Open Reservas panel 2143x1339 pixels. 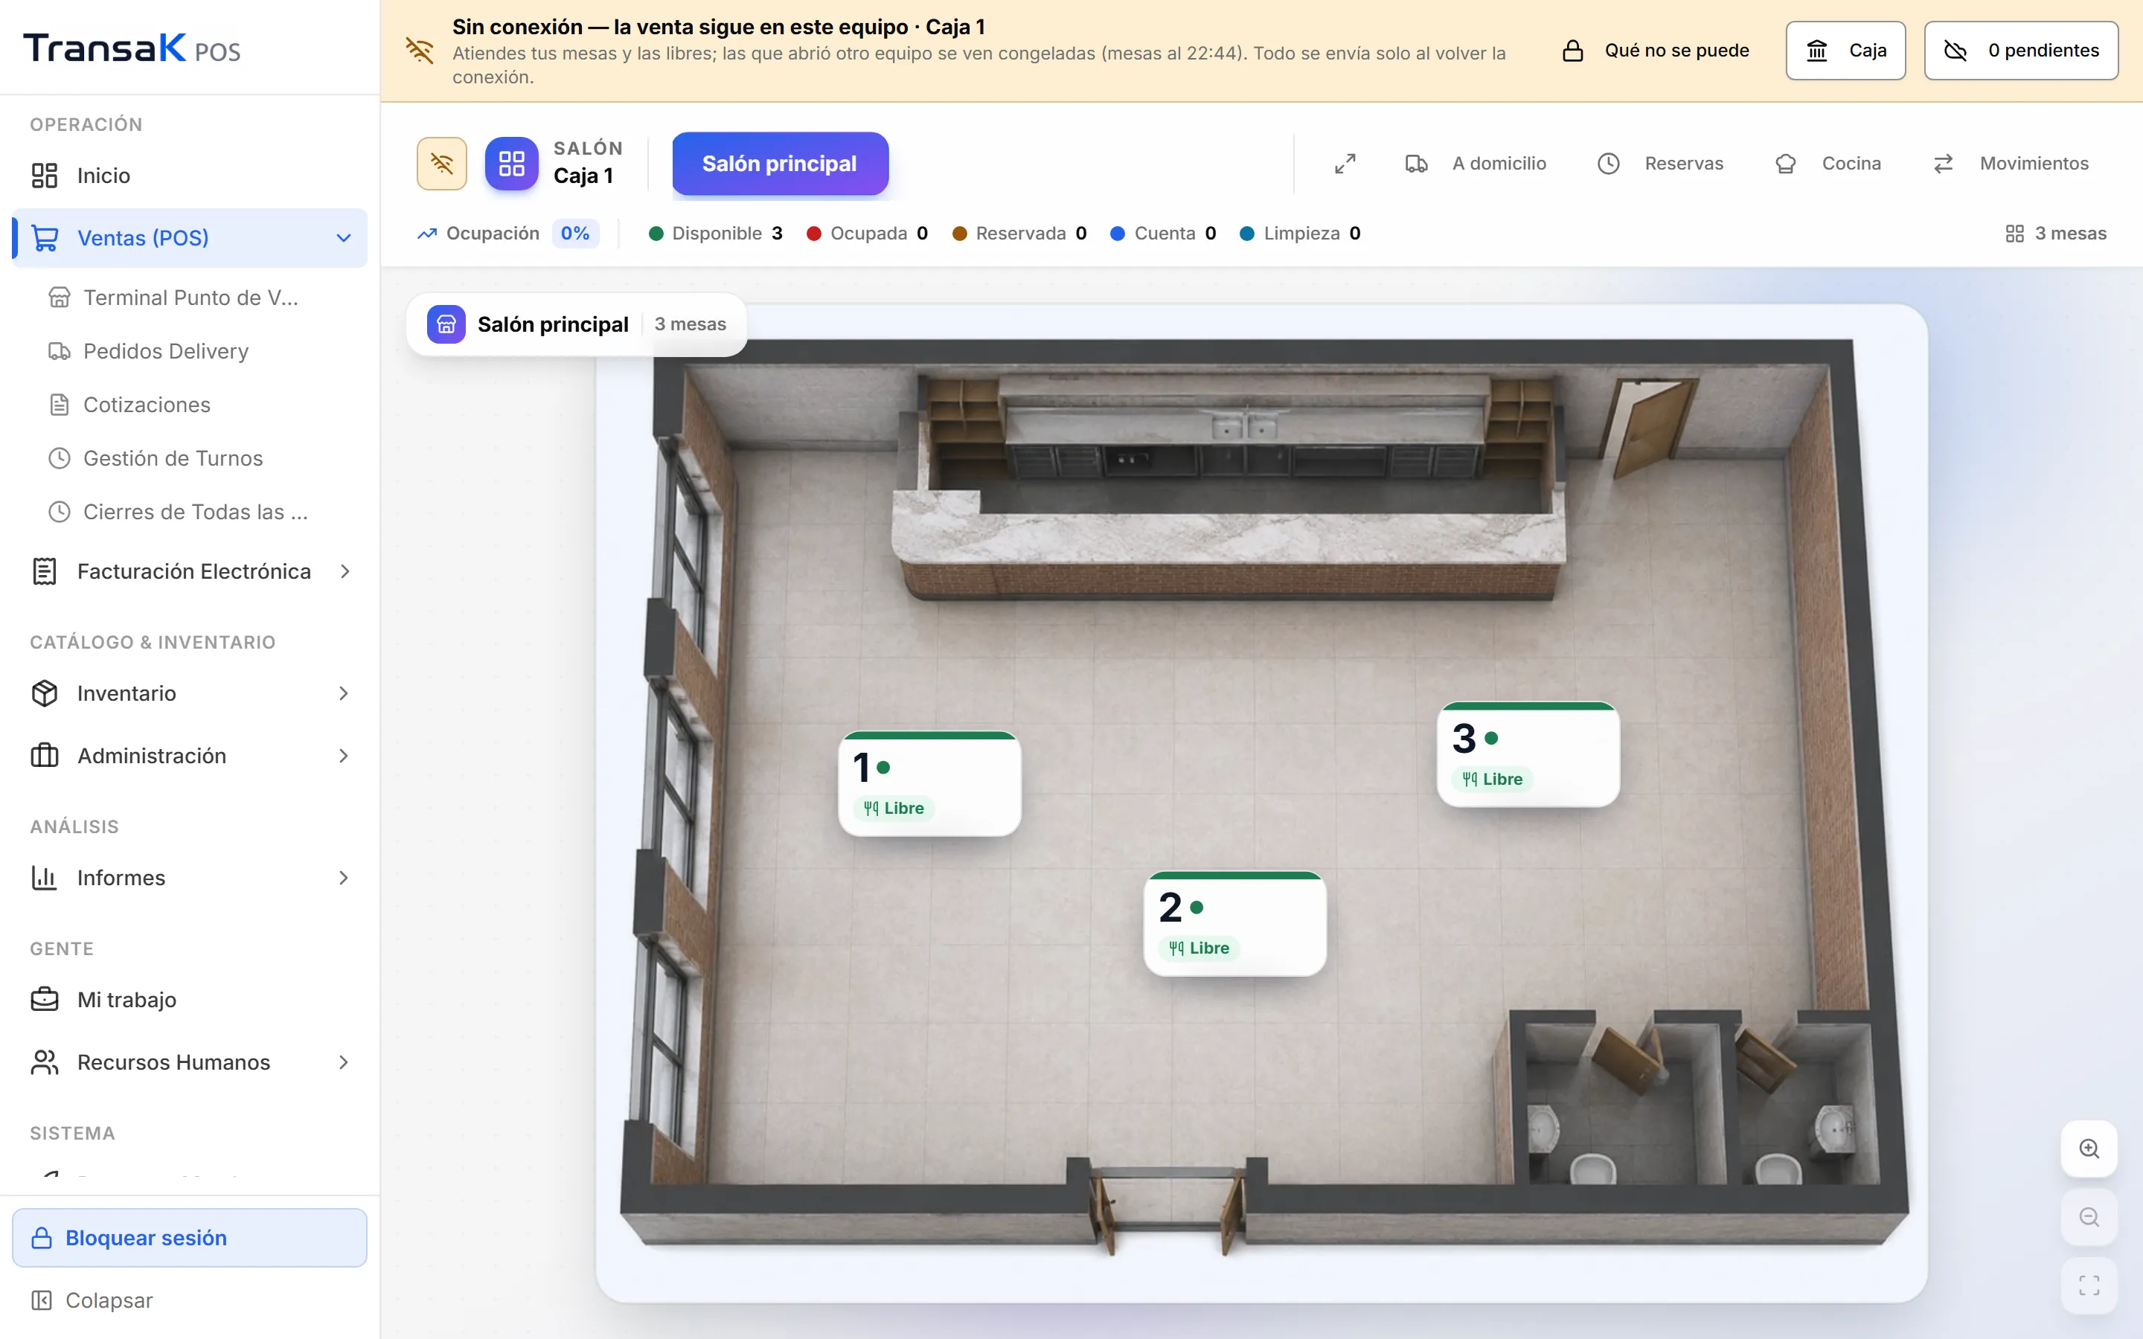click(x=1660, y=164)
